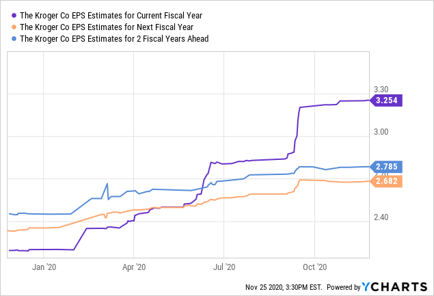Viewport: 434px width, 296px height.
Task: Click the purple Current Fiscal Year legend dot
Action: click(x=14, y=14)
